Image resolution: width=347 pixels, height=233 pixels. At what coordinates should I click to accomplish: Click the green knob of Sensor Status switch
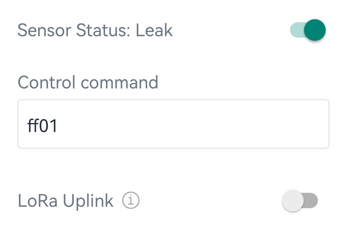tap(315, 30)
